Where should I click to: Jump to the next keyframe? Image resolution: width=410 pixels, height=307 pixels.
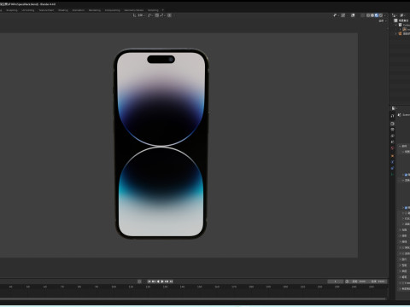(167, 281)
